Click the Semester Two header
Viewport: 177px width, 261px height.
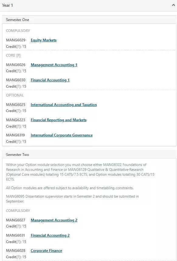(x=89, y=154)
